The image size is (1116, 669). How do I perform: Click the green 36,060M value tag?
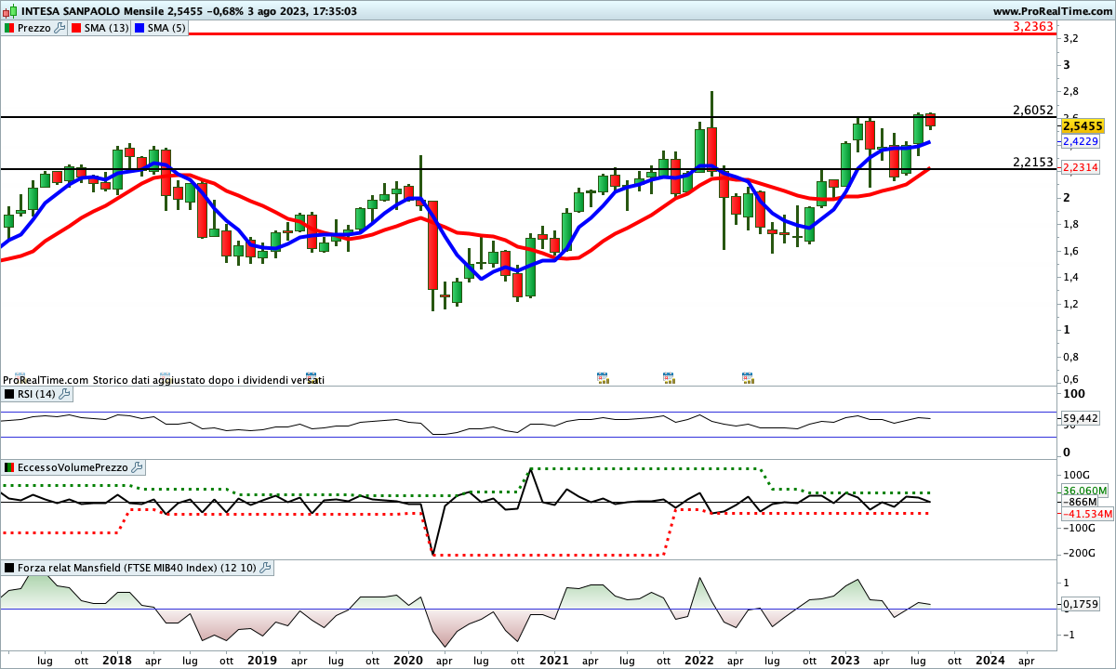1085,490
